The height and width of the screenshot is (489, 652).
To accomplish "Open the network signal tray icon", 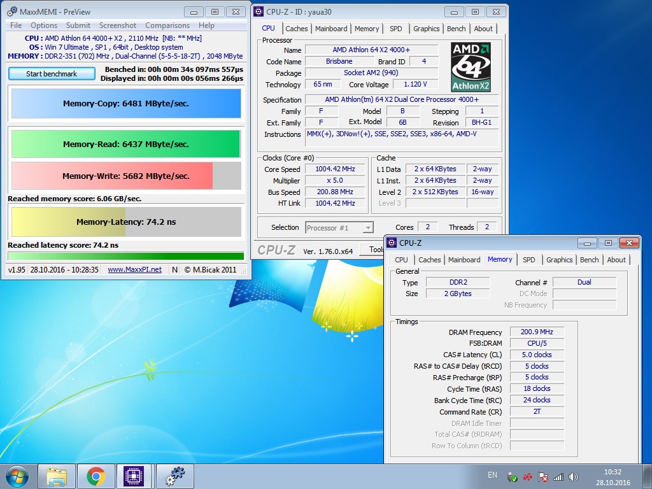I will point(558,477).
